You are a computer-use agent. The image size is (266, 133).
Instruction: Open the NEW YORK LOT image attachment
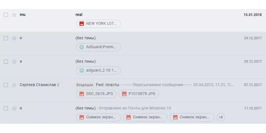(x=98, y=24)
